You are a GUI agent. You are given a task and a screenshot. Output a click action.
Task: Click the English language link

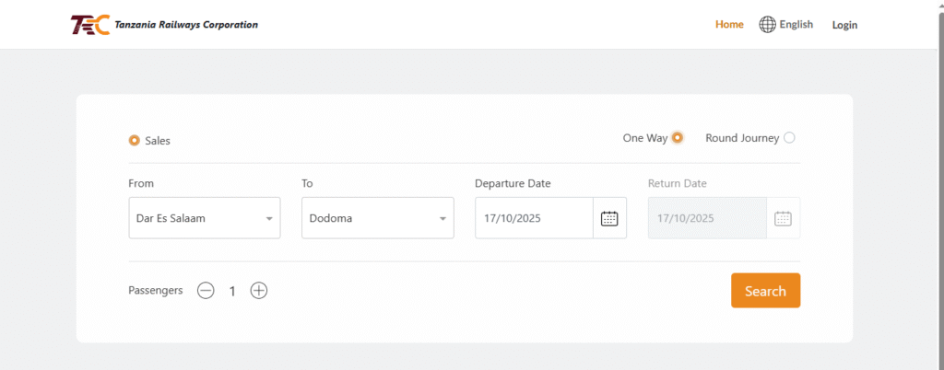[796, 25]
